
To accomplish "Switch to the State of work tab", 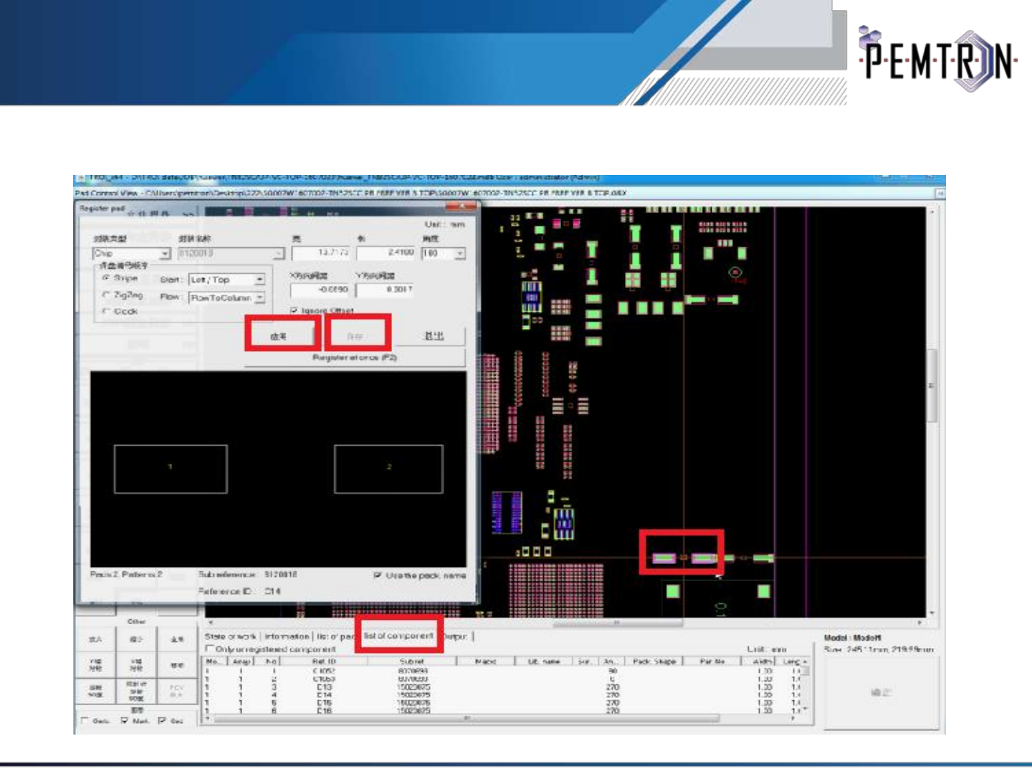I will [x=230, y=636].
